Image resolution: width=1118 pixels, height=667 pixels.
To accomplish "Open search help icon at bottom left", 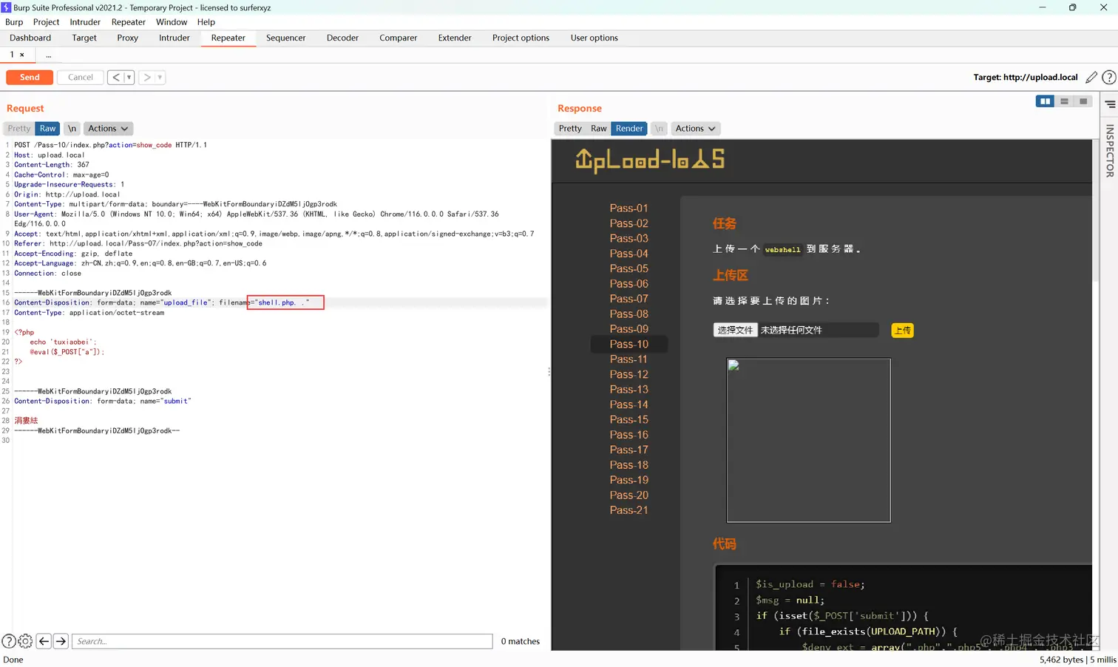I will pyautogui.click(x=9, y=641).
